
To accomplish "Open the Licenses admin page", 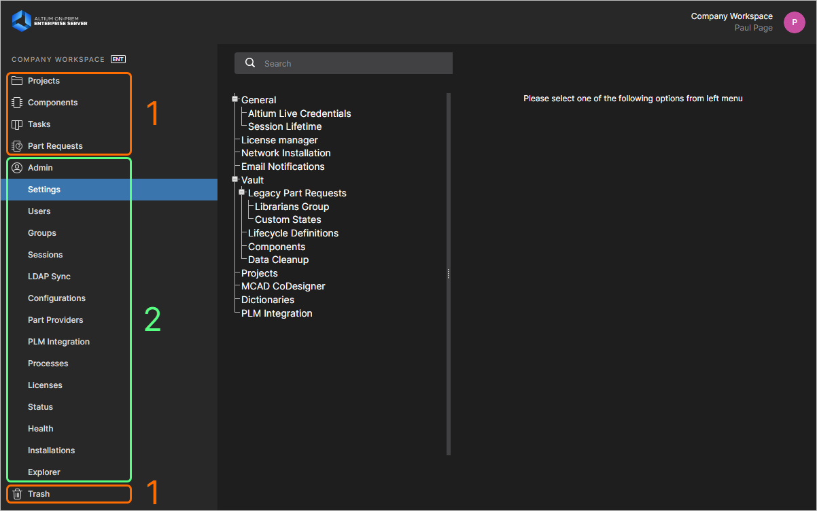I will point(45,385).
